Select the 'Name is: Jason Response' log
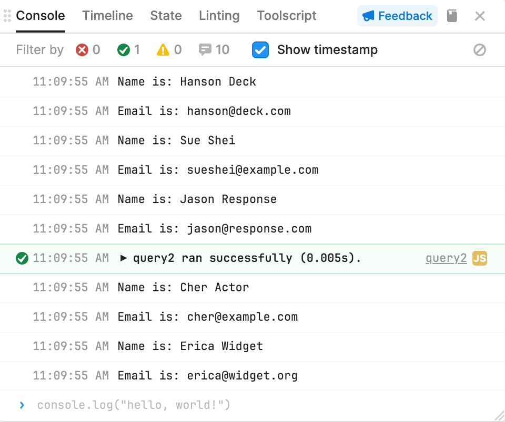The width and height of the screenshot is (505, 422). (x=252, y=199)
